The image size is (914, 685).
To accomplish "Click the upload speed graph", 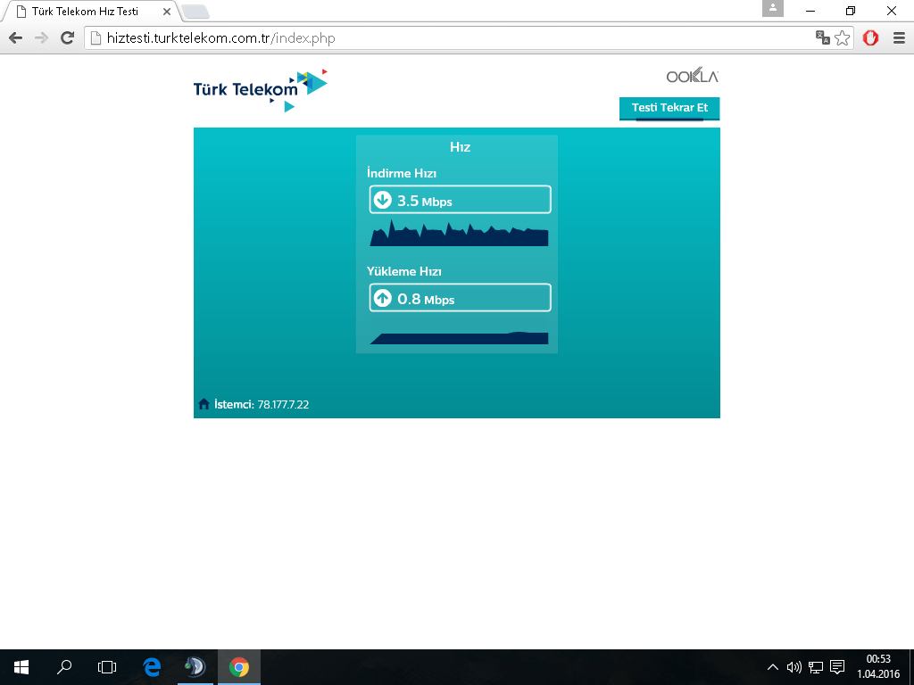I will coord(460,337).
